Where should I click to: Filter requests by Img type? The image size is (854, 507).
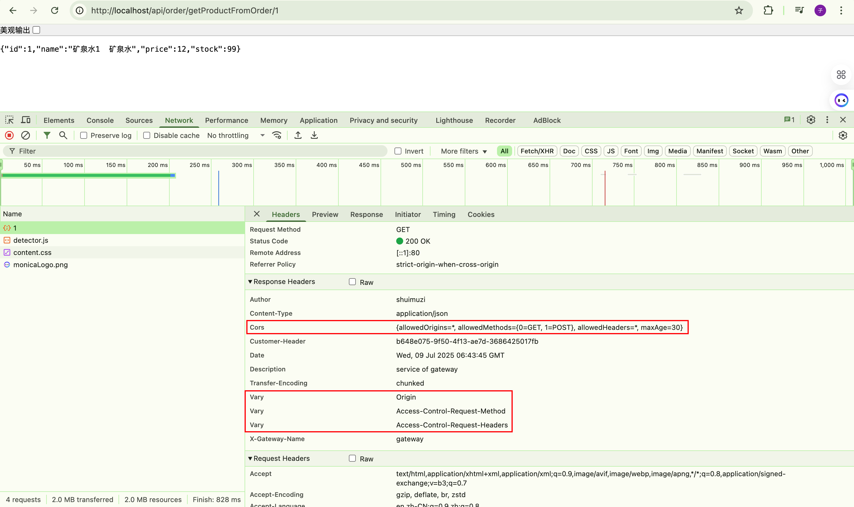coord(653,151)
